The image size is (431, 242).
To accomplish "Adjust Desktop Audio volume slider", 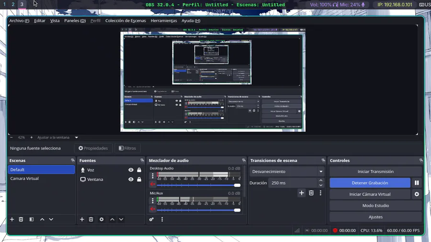I will (198, 185).
